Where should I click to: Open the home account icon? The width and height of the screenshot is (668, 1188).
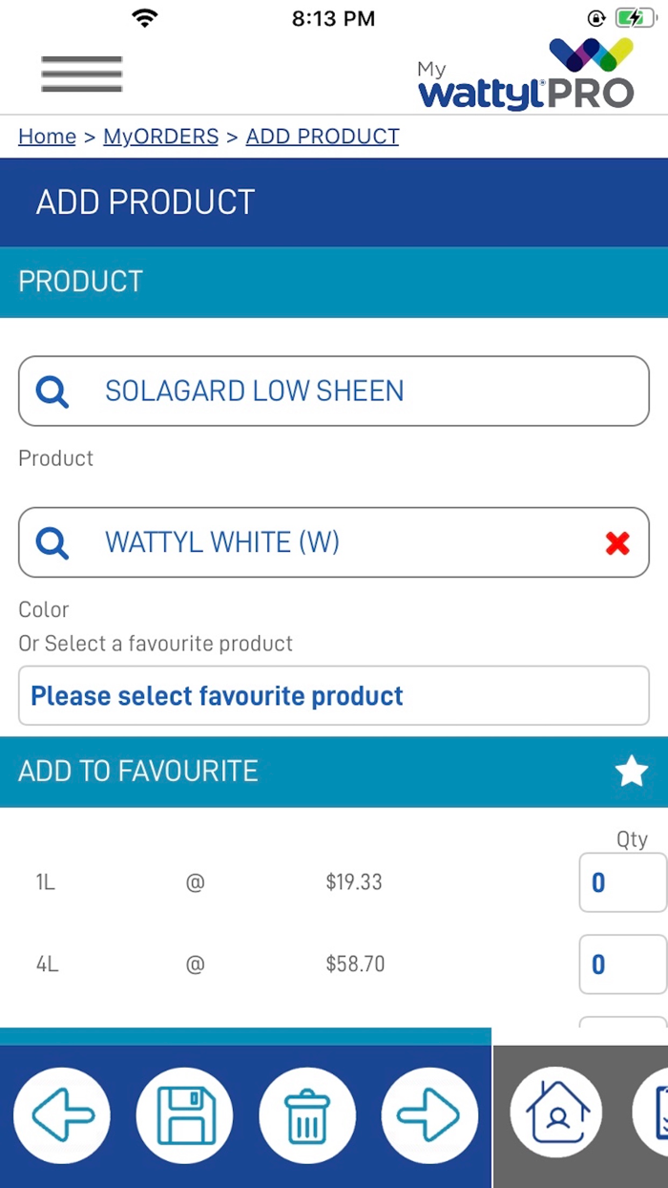557,1114
